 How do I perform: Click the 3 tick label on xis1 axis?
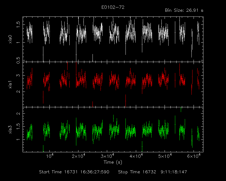tap(18, 75)
